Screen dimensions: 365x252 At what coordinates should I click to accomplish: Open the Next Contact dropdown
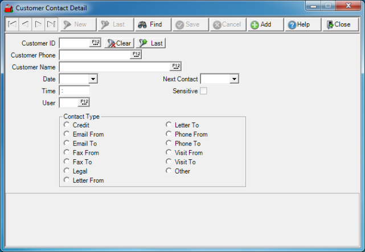click(233, 79)
